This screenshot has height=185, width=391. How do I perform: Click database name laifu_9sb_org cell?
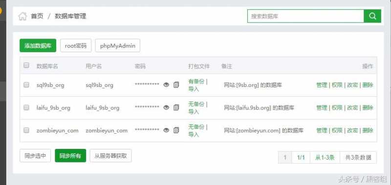pos(53,108)
